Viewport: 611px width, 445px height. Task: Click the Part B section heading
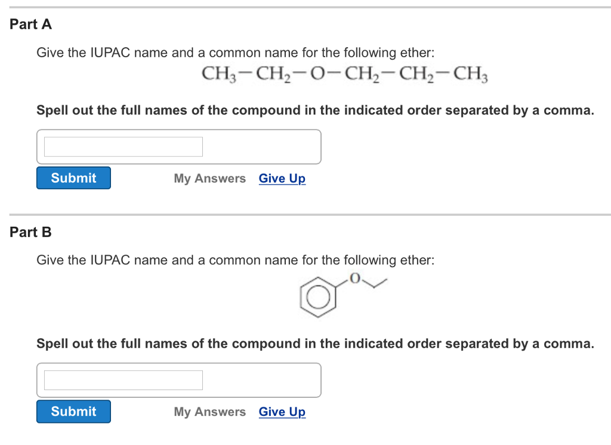tap(30, 232)
